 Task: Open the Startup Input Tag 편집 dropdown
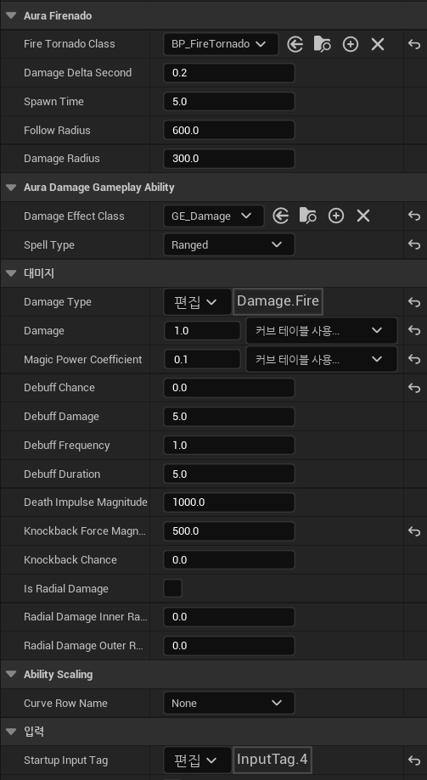197,760
